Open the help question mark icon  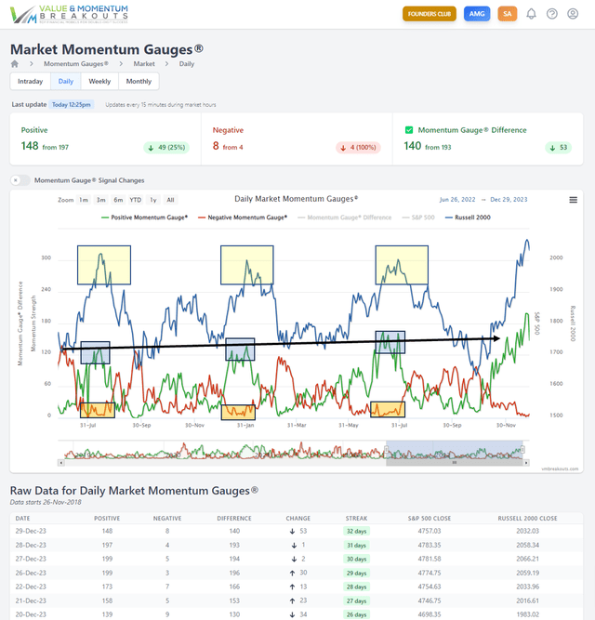point(552,14)
